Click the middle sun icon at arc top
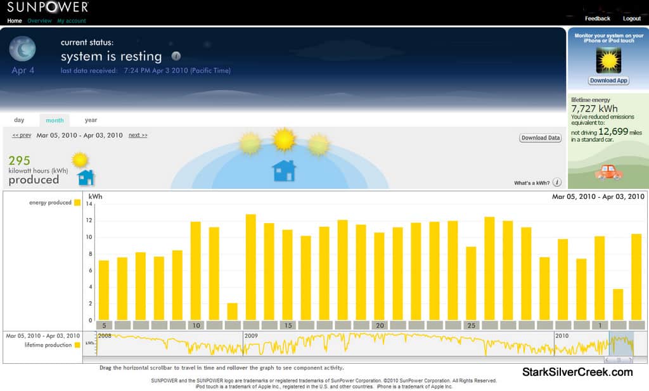 284,139
